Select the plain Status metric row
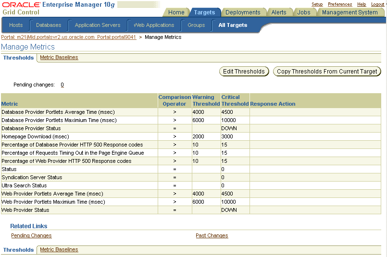Viewport: 387px width, 257px height. 191,169
